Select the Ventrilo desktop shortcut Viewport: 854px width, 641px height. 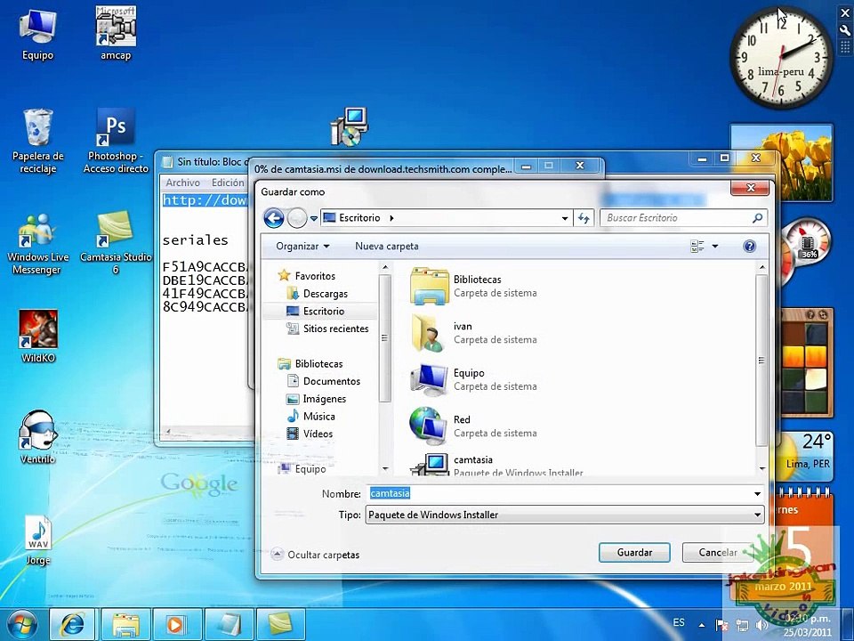click(37, 437)
